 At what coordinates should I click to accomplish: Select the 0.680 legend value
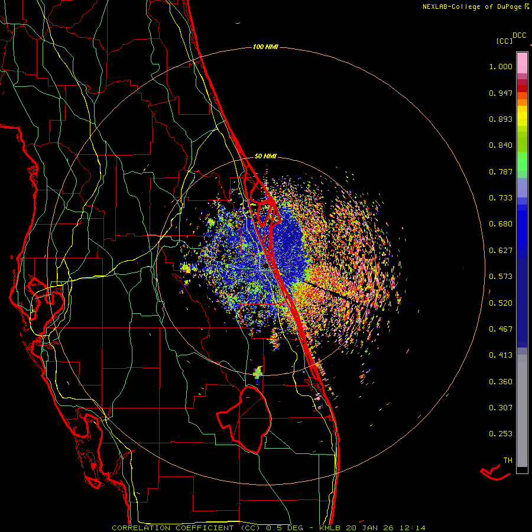point(501,224)
